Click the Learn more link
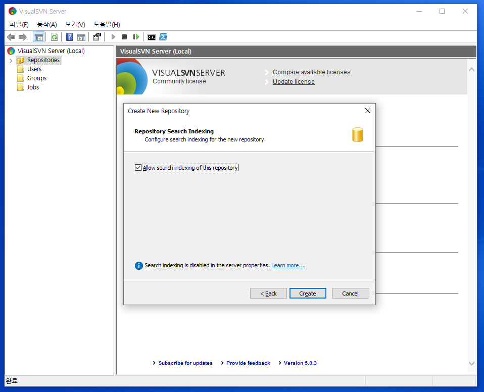 tap(288, 265)
